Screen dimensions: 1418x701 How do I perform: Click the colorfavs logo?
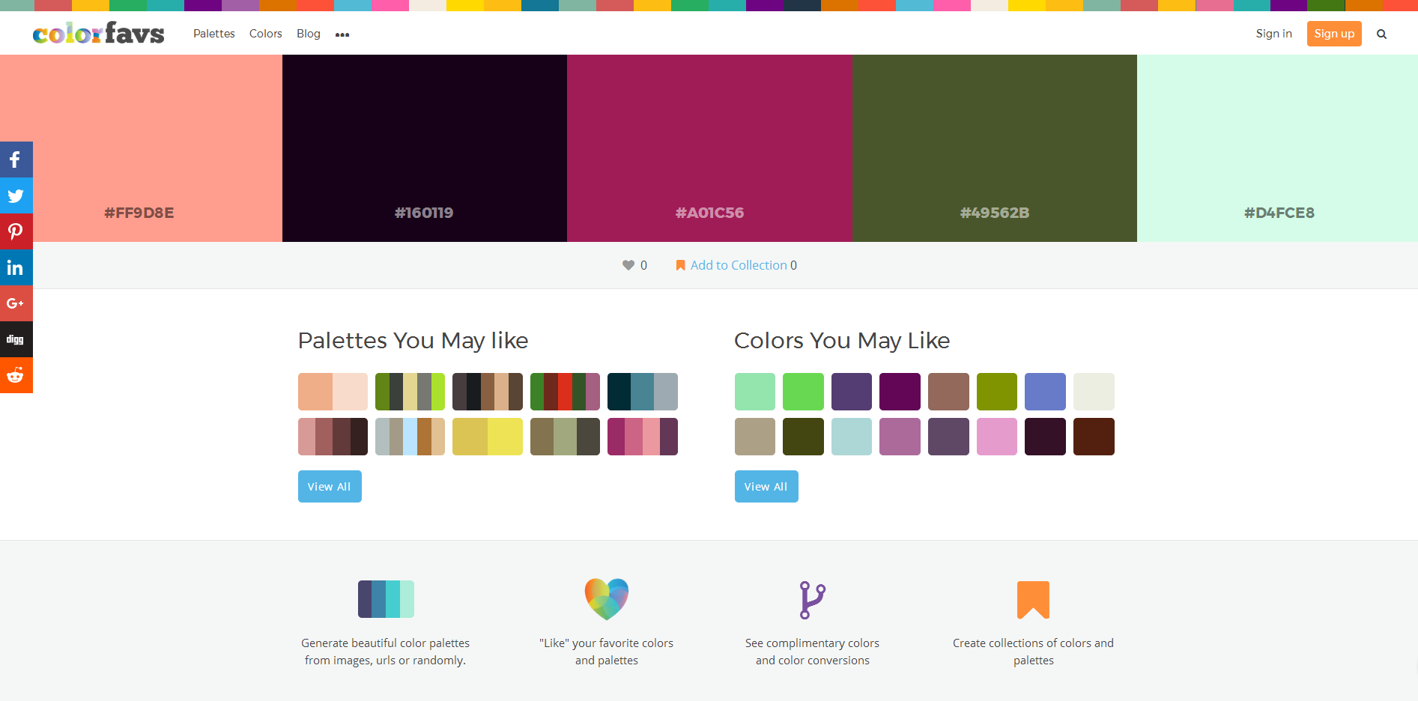pyautogui.click(x=98, y=34)
